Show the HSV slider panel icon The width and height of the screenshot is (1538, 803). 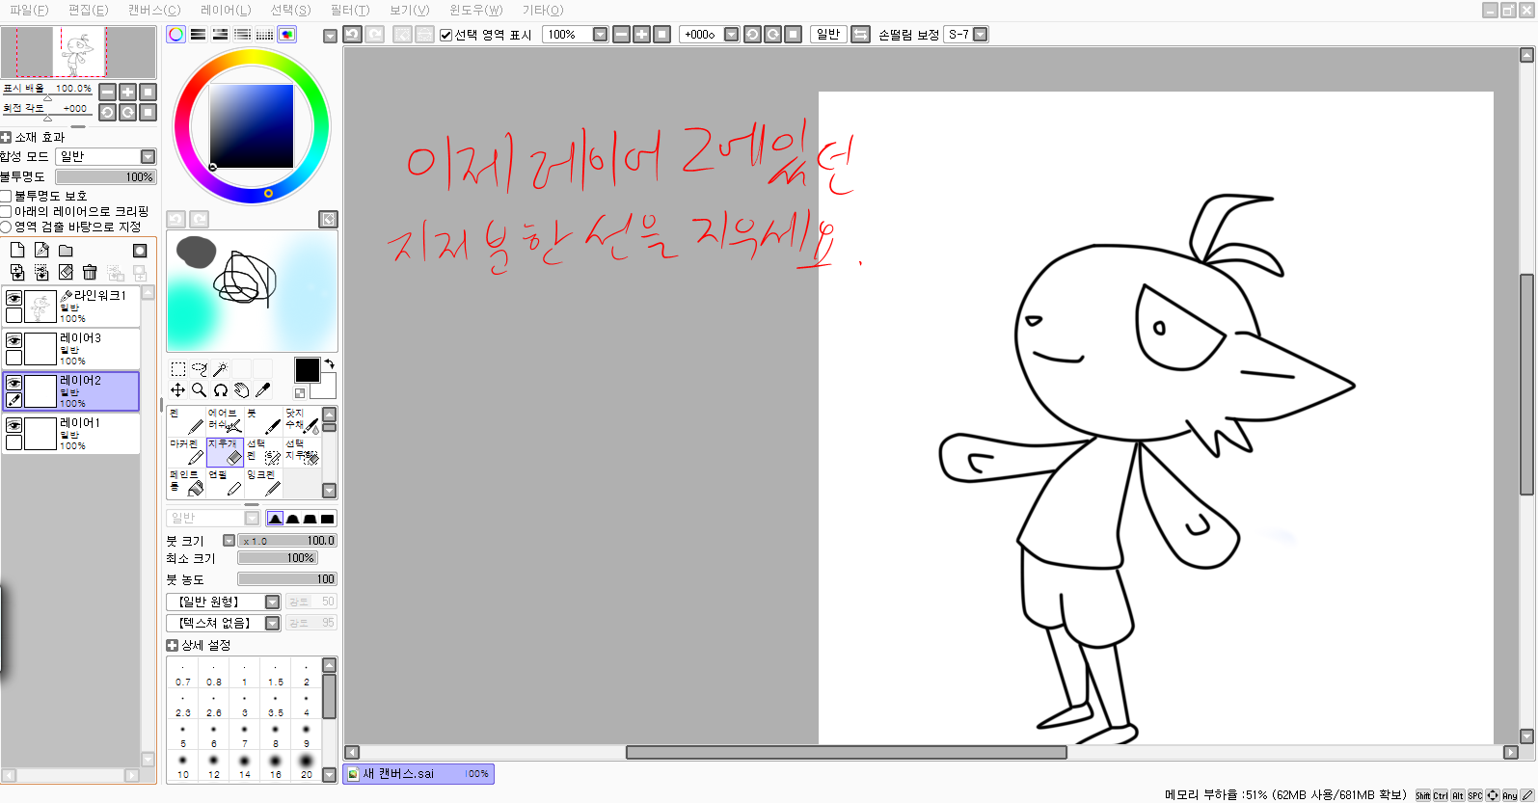pyautogui.click(x=220, y=35)
